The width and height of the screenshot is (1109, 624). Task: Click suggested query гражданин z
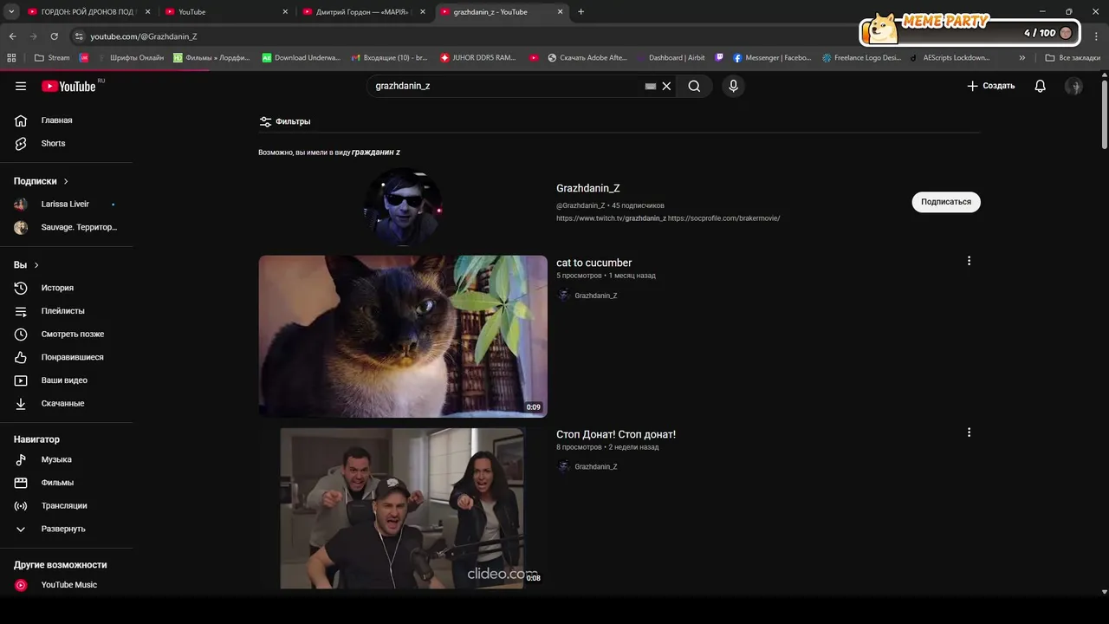tap(376, 153)
